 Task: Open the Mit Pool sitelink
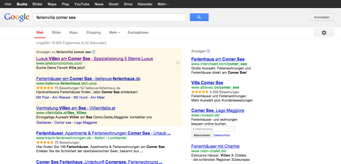point(43,97)
